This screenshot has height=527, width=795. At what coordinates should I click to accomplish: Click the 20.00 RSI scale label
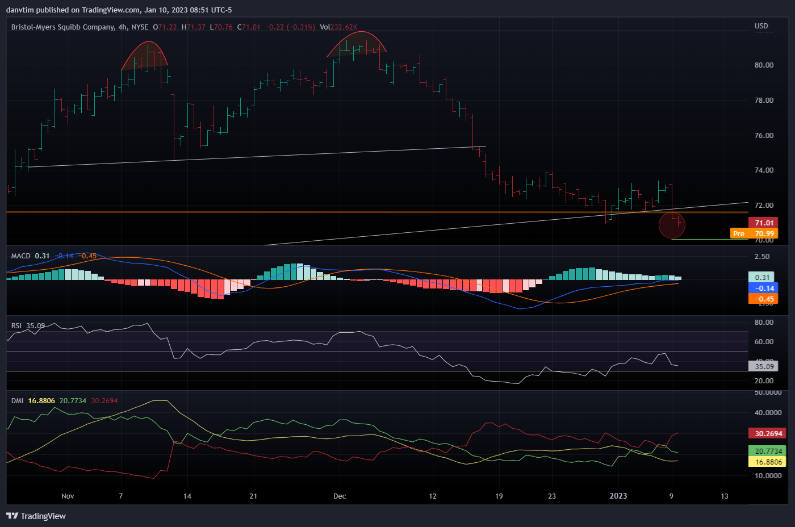point(764,380)
